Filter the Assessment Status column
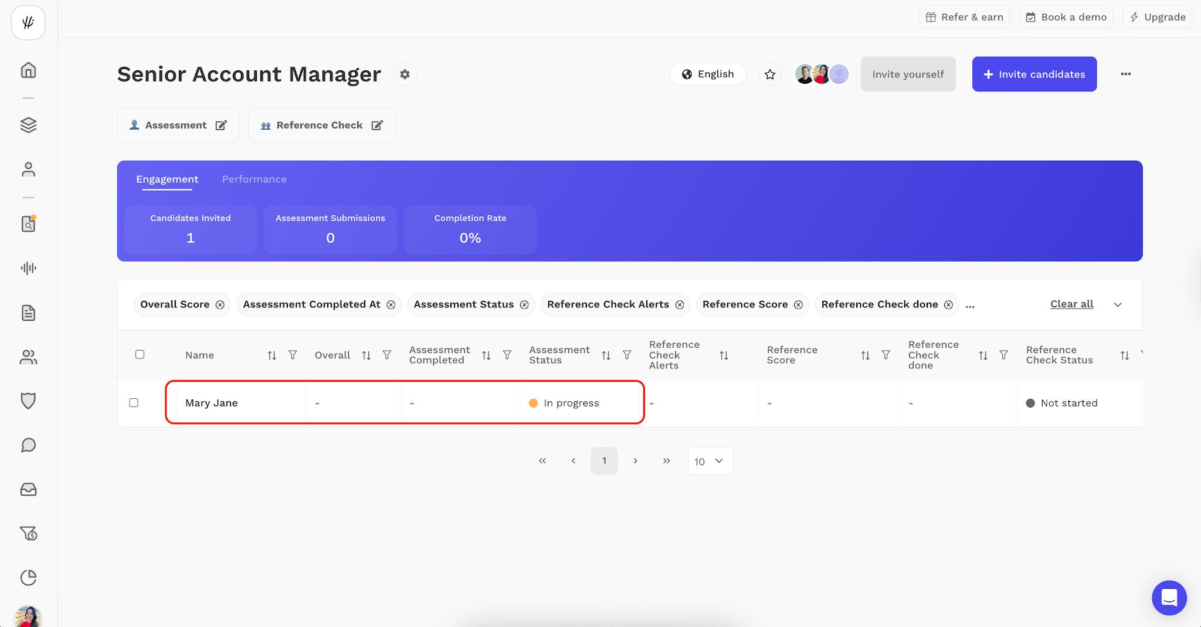 (x=627, y=355)
